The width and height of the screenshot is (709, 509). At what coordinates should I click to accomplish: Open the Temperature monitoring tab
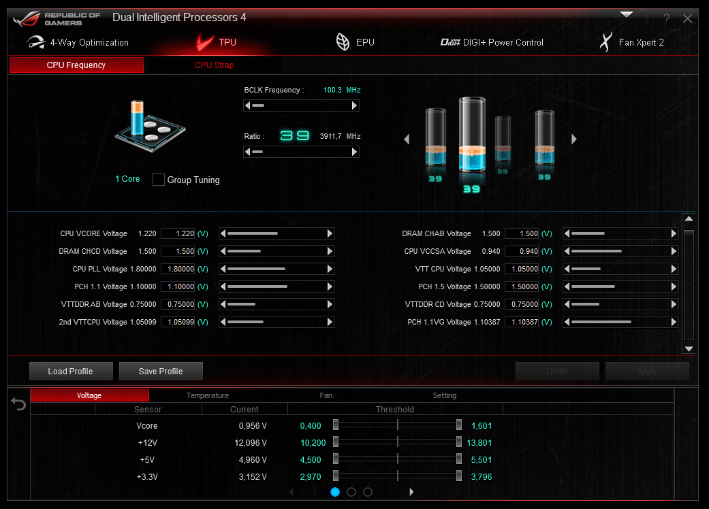208,395
